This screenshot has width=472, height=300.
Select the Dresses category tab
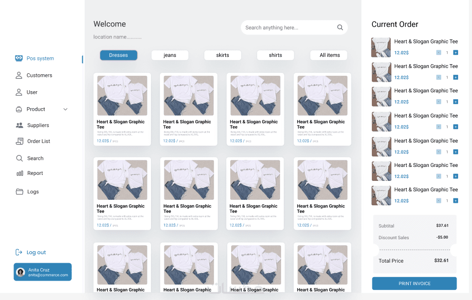pos(119,55)
